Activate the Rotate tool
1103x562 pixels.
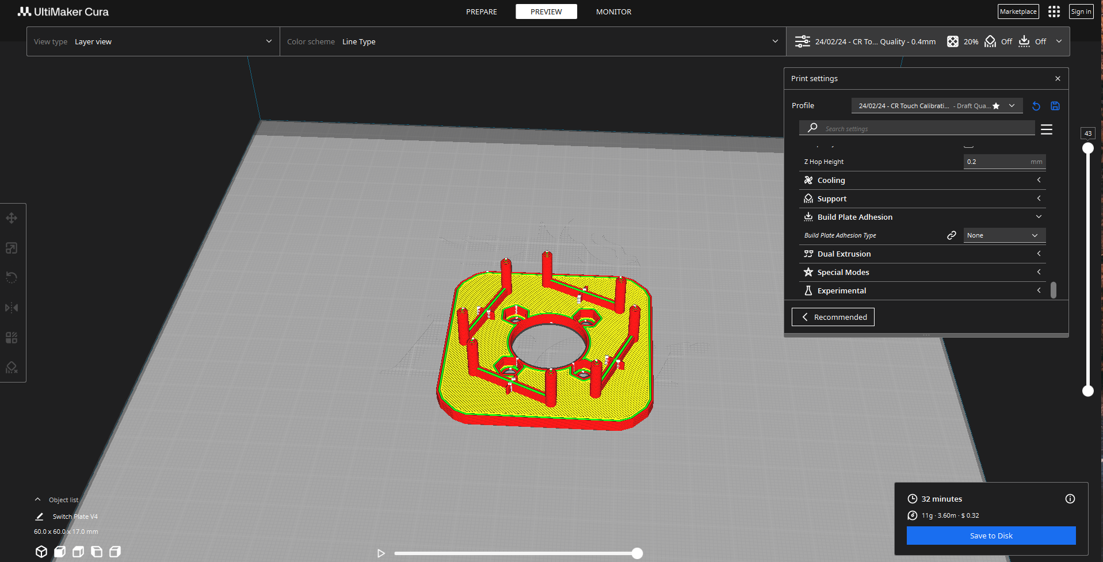(11, 278)
